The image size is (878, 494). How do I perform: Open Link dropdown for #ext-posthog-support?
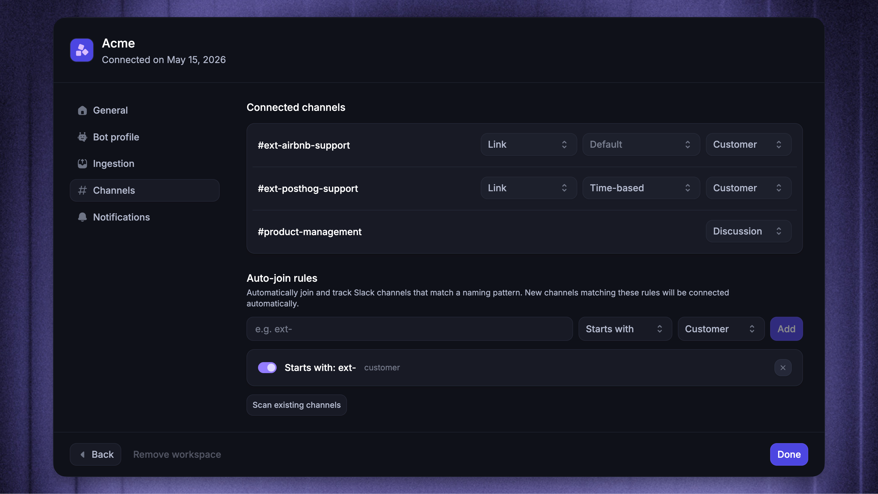529,188
